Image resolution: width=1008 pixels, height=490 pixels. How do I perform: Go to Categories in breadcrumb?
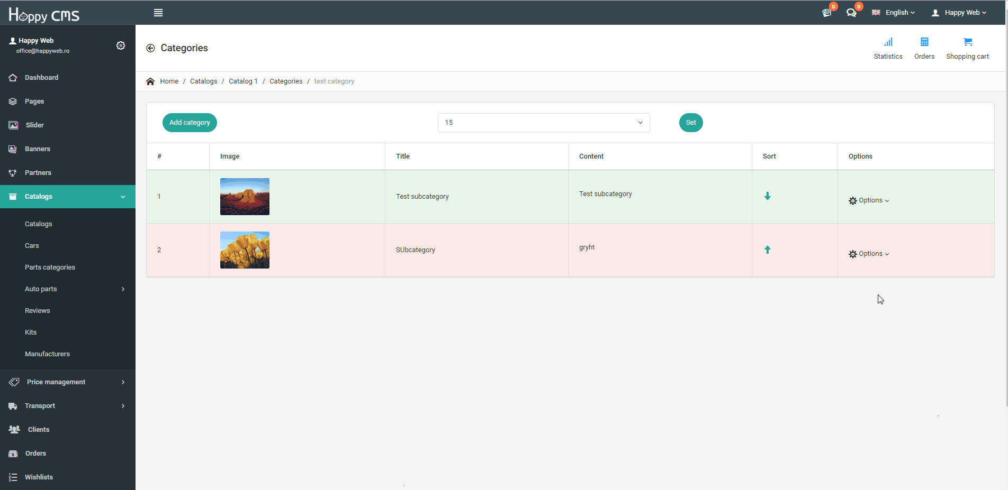(x=286, y=81)
